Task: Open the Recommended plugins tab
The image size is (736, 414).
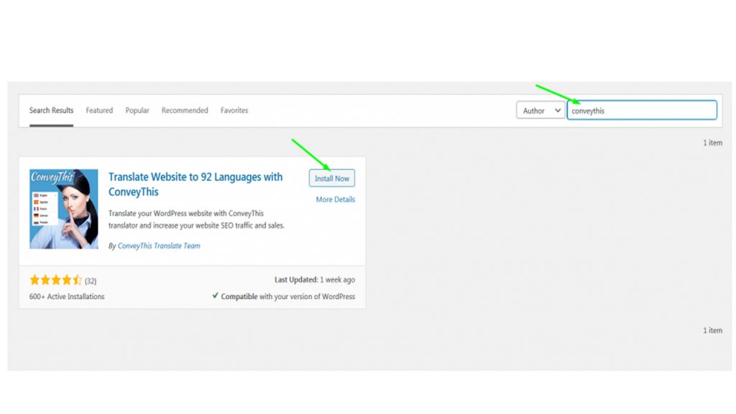Action: [x=185, y=110]
